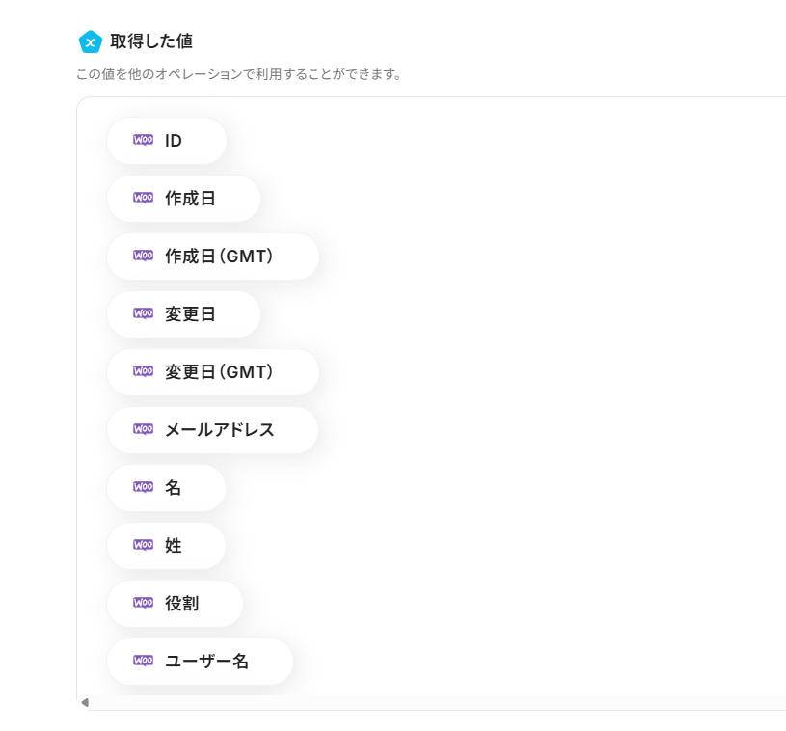Screen dimensions: 786x731
Task: Click the WooCommerce icon beside 姓
Action: 143,545
